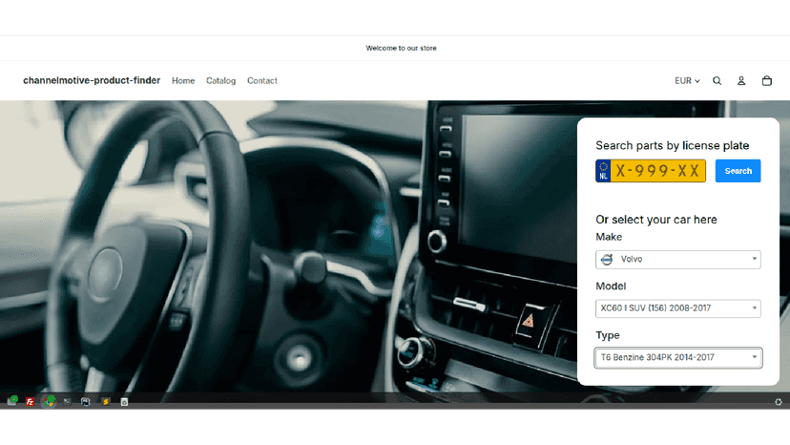Open the Make dropdown showing Volvo

coord(678,260)
